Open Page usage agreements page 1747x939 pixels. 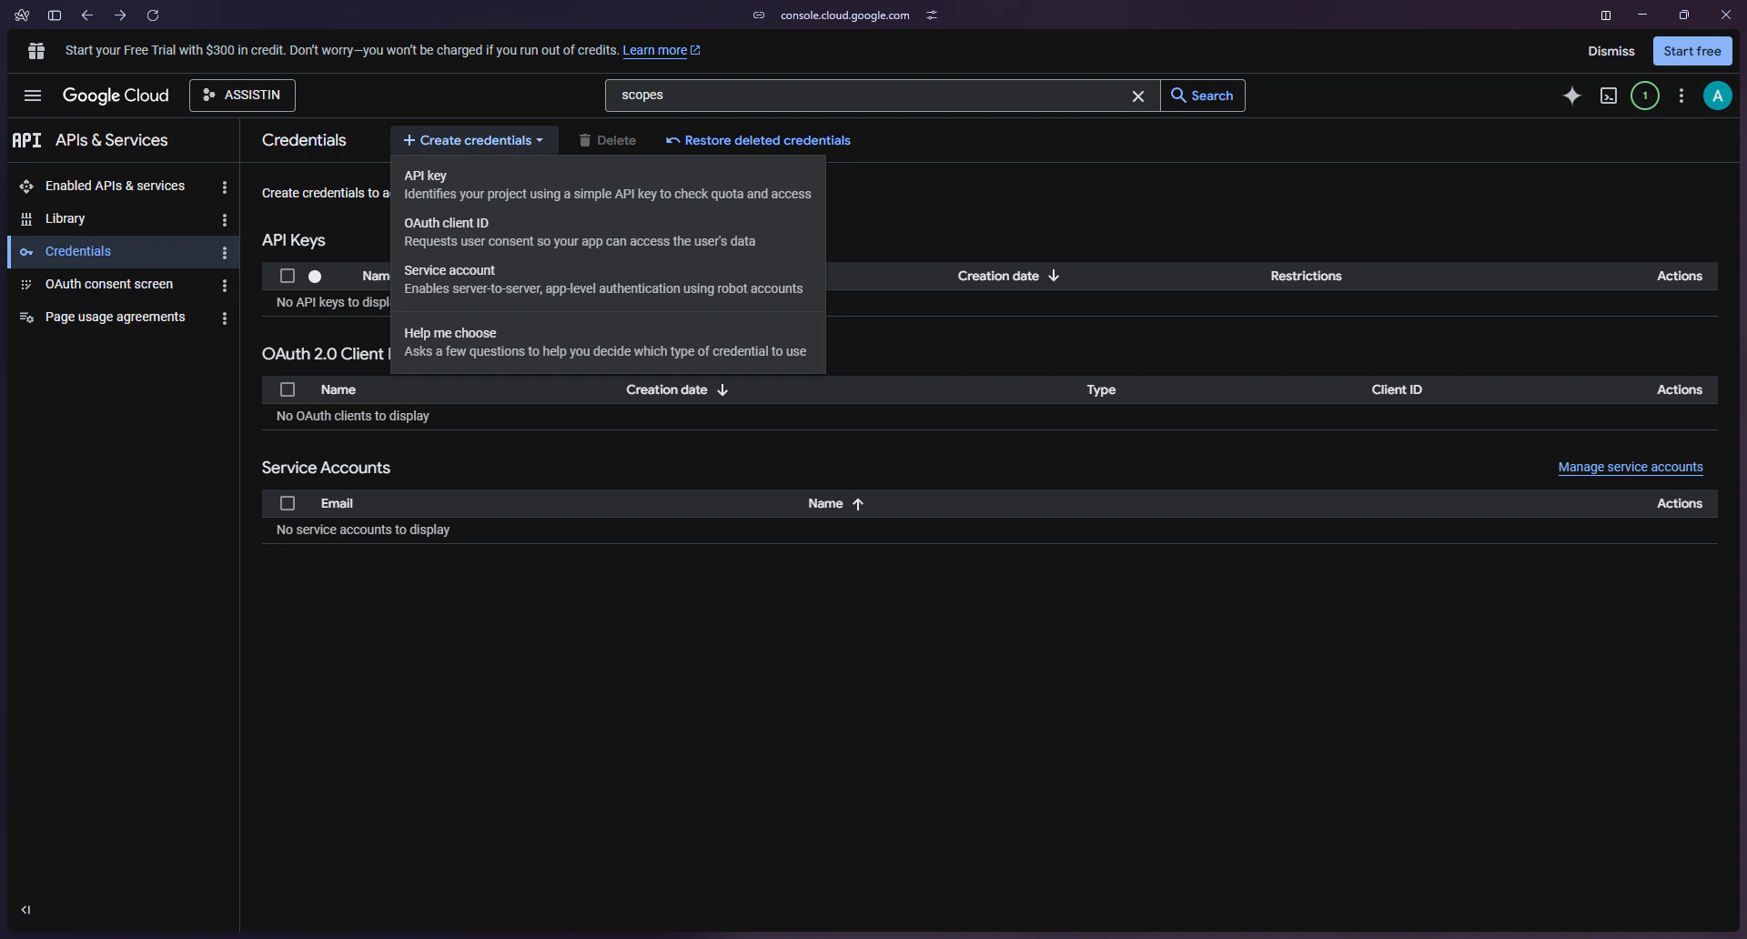coord(115,317)
